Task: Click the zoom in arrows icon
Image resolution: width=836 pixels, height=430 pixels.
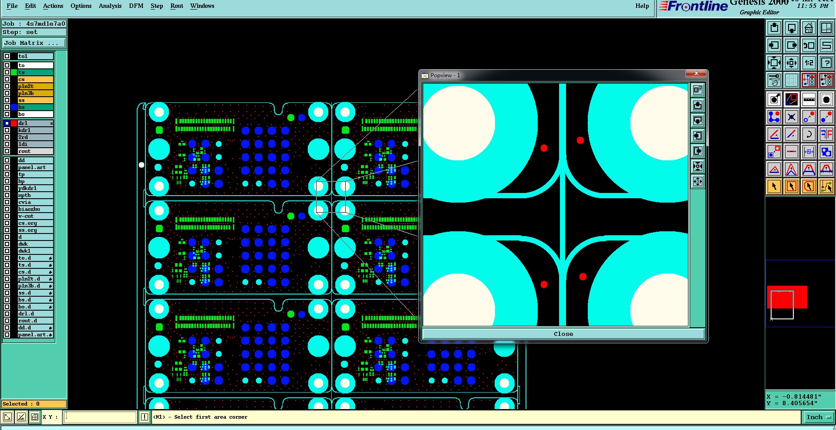Action: pyautogui.click(x=774, y=63)
